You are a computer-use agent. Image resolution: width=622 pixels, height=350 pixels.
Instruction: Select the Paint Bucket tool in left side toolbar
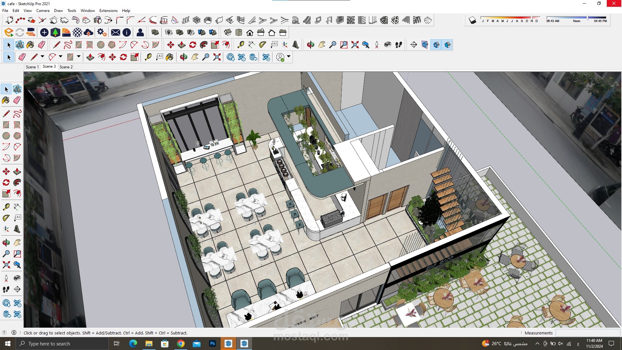[x=6, y=100]
